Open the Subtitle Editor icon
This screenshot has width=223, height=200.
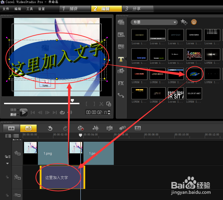tap(138, 128)
